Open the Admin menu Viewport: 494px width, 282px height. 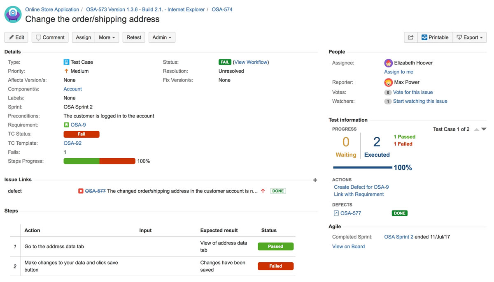pyautogui.click(x=162, y=37)
